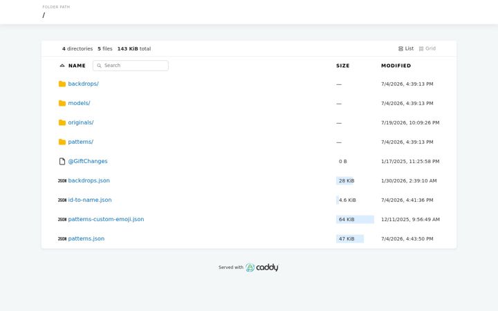The width and height of the screenshot is (498, 311).
Task: Switch to Grid view
Action: [x=427, y=48]
